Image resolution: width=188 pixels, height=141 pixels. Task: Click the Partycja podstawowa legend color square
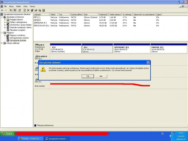pos(35,125)
